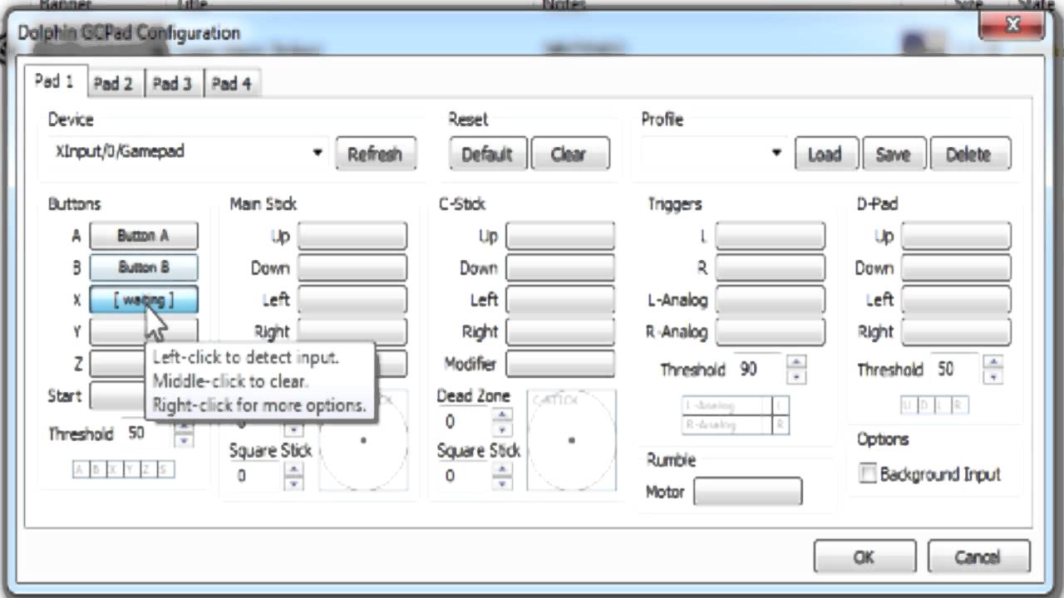The height and width of the screenshot is (598, 1064).
Task: Click the Clear reset button
Action: 569,154
